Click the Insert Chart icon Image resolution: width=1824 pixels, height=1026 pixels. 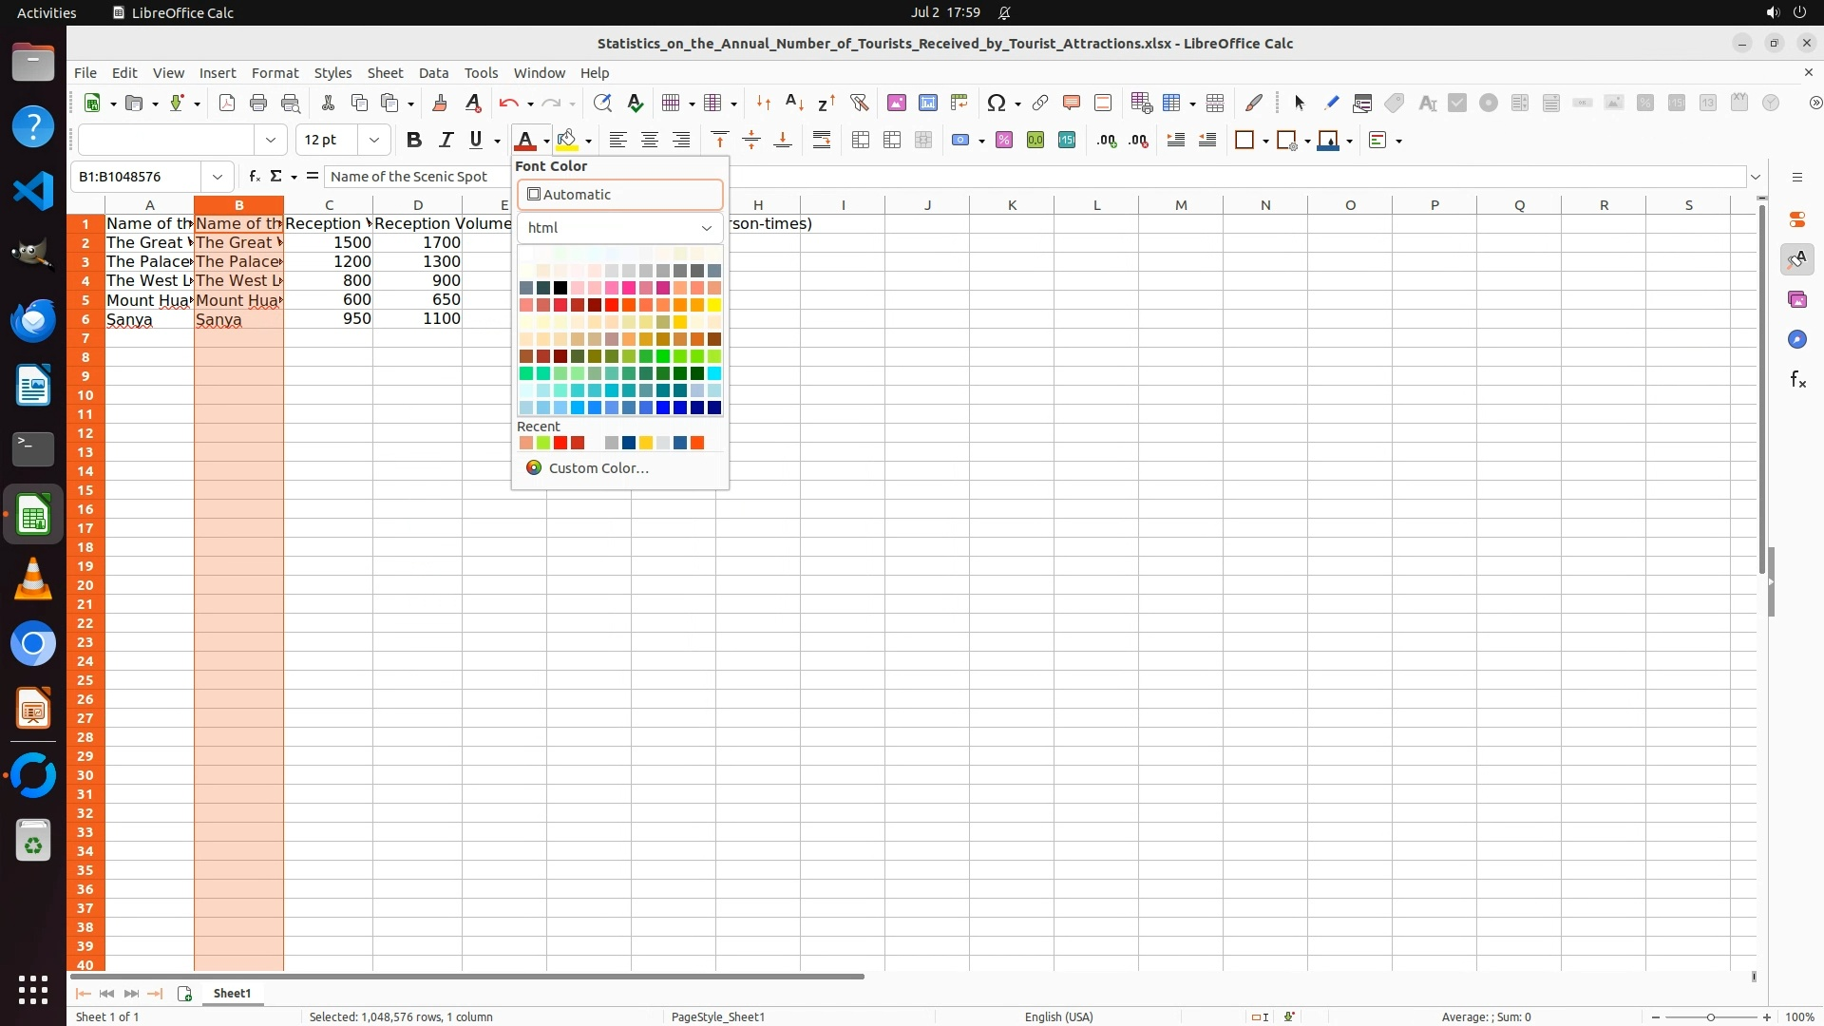point(927,103)
